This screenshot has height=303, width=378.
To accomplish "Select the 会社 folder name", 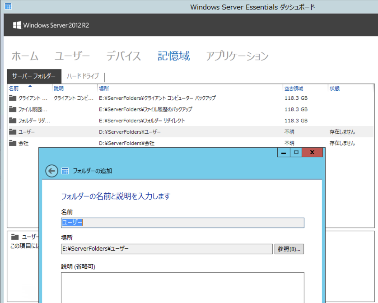I will coord(23,143).
